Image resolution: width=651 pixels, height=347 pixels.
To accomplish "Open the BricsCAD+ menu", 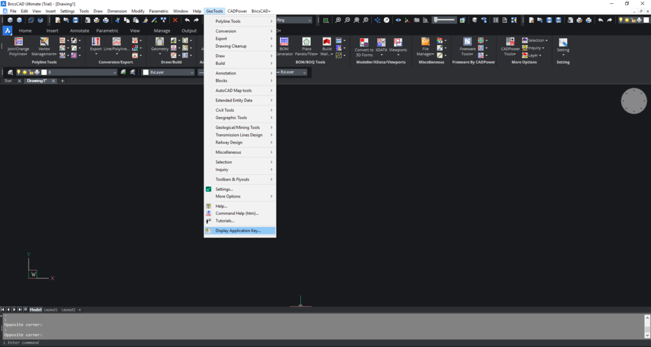I will coord(261,11).
